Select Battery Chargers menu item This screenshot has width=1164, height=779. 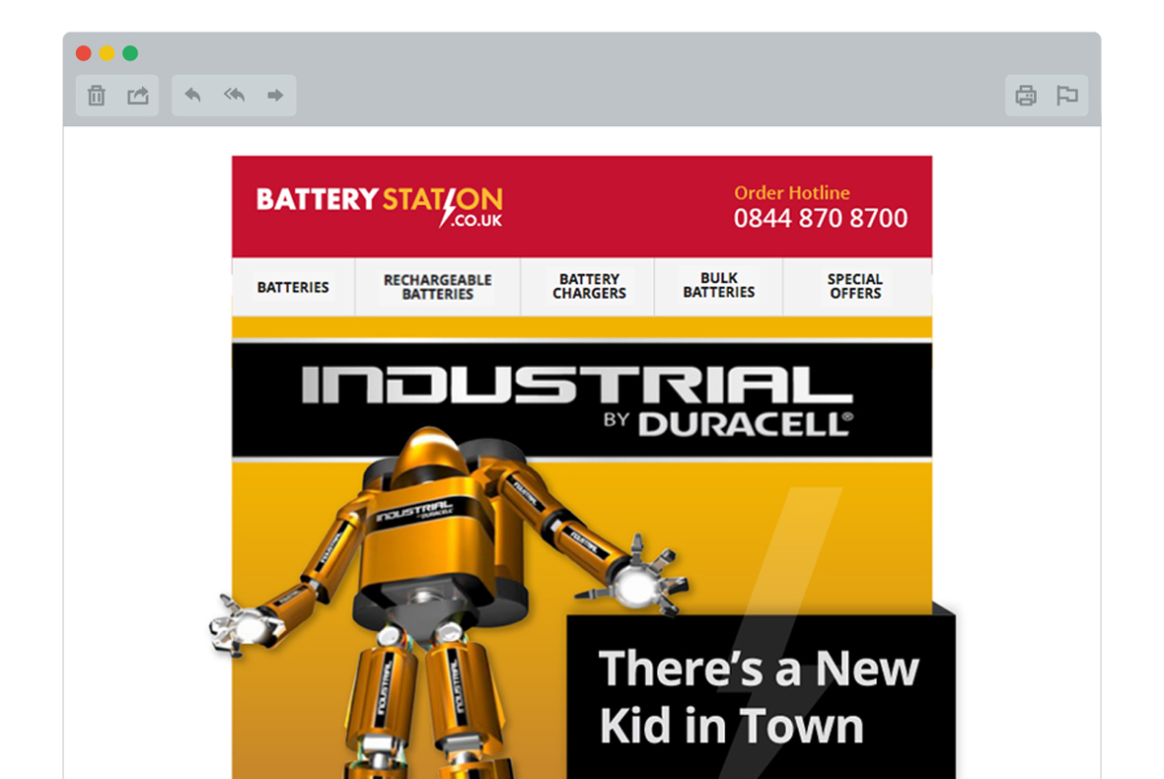(590, 286)
